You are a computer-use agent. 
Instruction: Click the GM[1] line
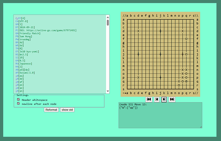pos(19,24)
